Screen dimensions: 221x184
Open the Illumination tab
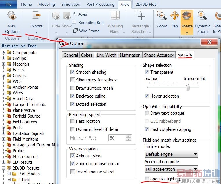tap(130, 55)
